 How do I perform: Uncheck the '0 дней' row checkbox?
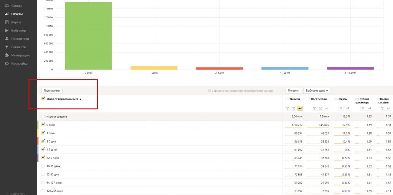pyautogui.click(x=43, y=125)
